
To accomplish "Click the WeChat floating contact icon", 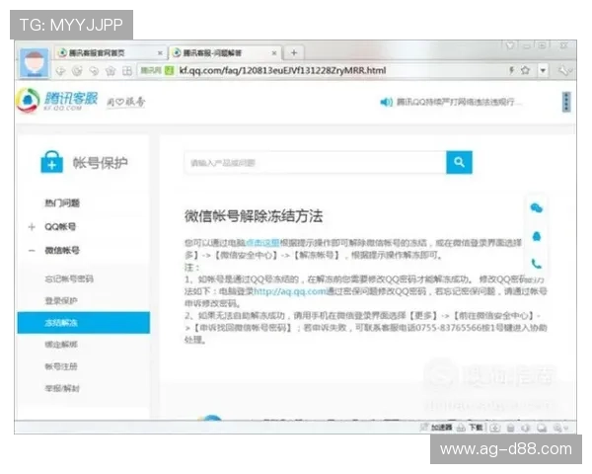I will click(x=537, y=208).
